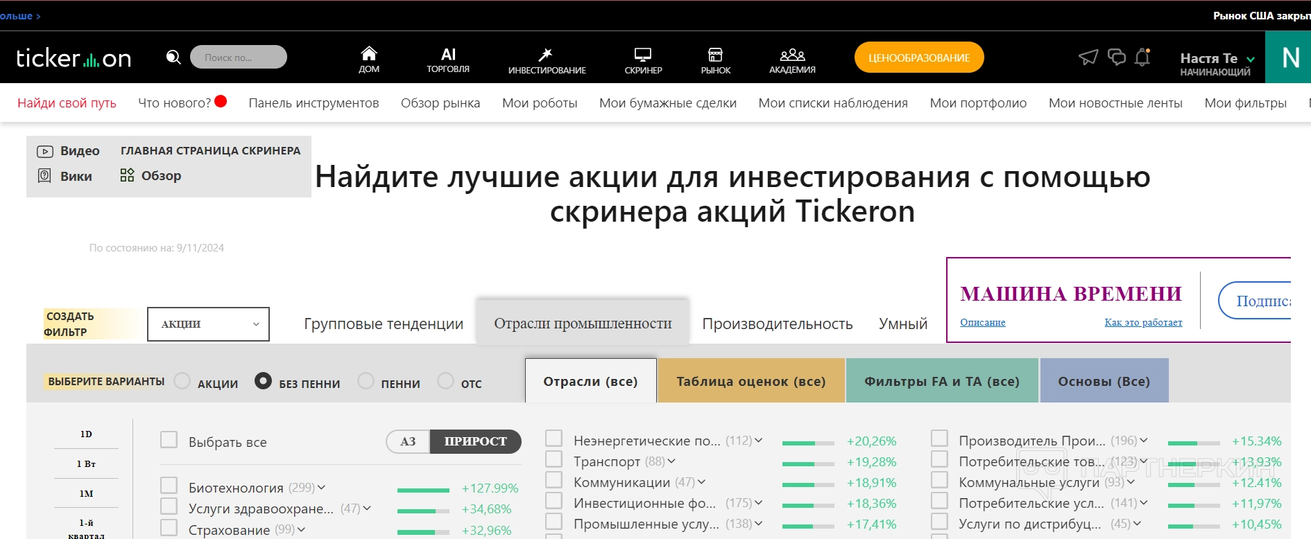Click the ЦЕНООБРАЗОВАНИЕ button
The height and width of the screenshot is (539, 1311).
click(919, 58)
